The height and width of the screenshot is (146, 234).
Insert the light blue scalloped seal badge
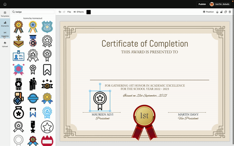tap(47, 113)
